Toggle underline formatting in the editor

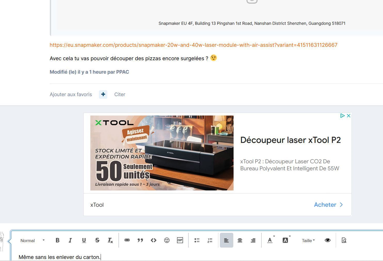(84, 240)
